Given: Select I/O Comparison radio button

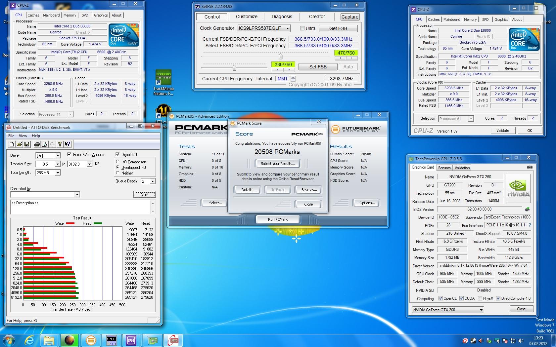Looking at the screenshot, I should coord(117,162).
